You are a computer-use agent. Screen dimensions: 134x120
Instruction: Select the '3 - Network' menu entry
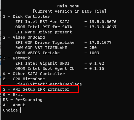coord(16,58)
